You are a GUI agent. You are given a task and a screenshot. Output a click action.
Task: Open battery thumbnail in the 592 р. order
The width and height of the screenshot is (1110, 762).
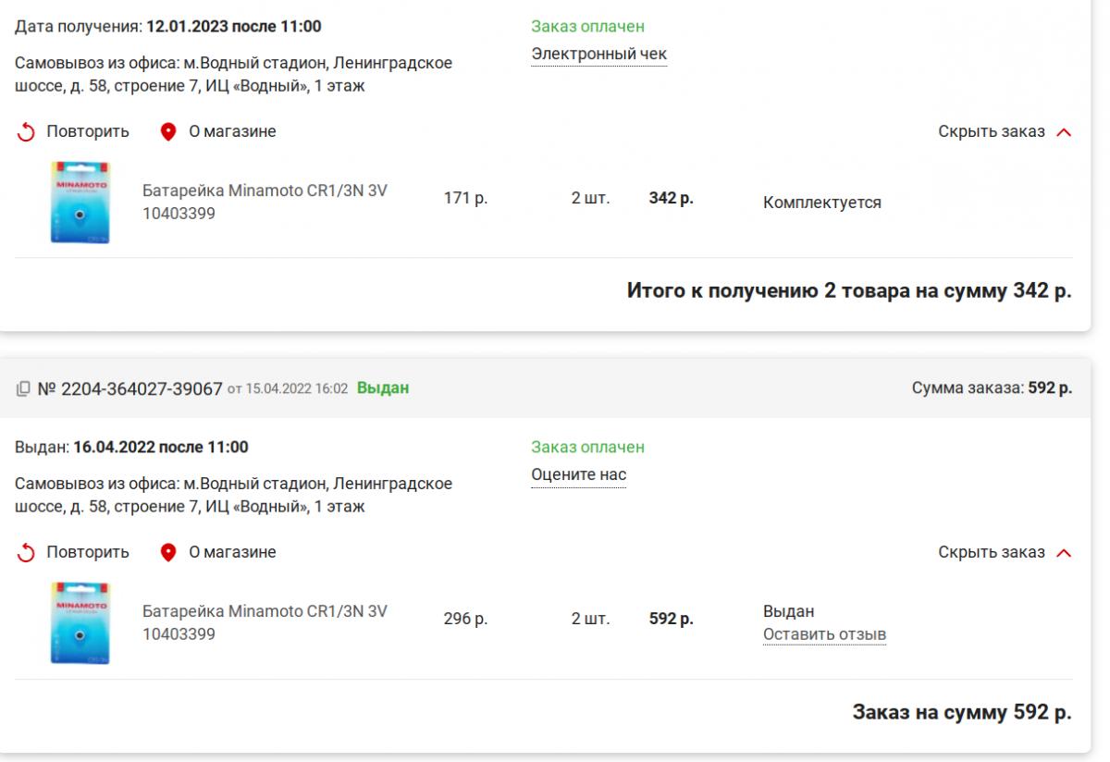click(x=80, y=623)
